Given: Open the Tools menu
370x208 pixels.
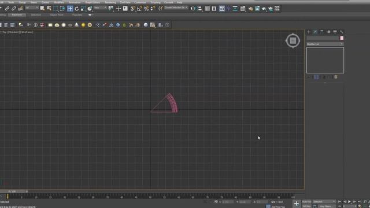Looking at the screenshot, I should (x=11, y=2).
